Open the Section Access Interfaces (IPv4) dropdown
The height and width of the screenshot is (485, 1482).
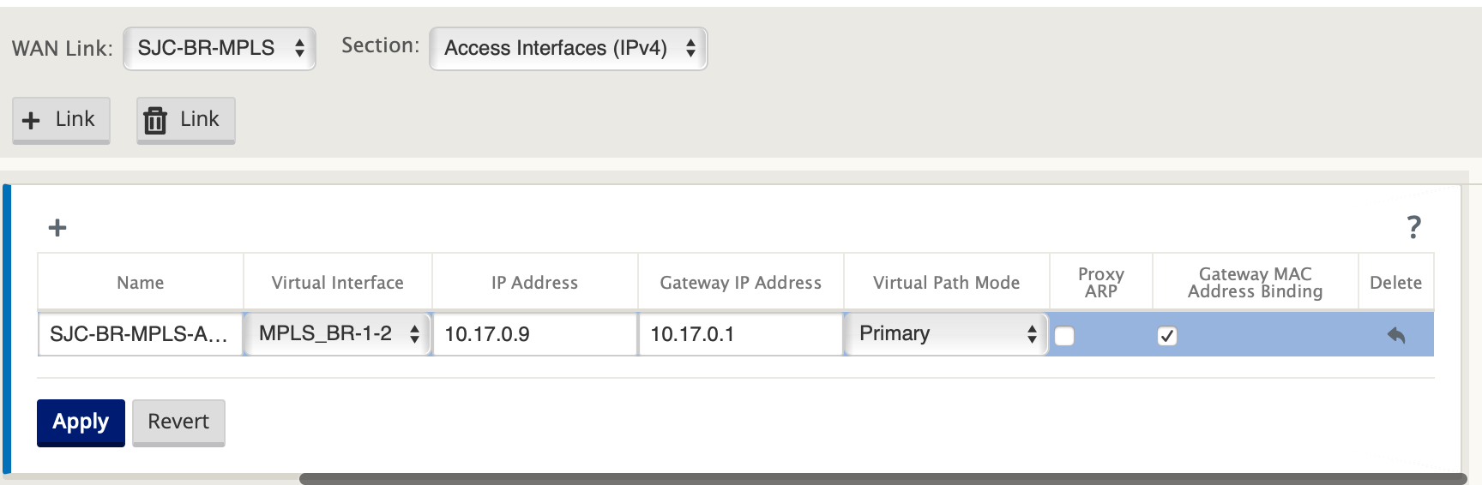coord(568,48)
